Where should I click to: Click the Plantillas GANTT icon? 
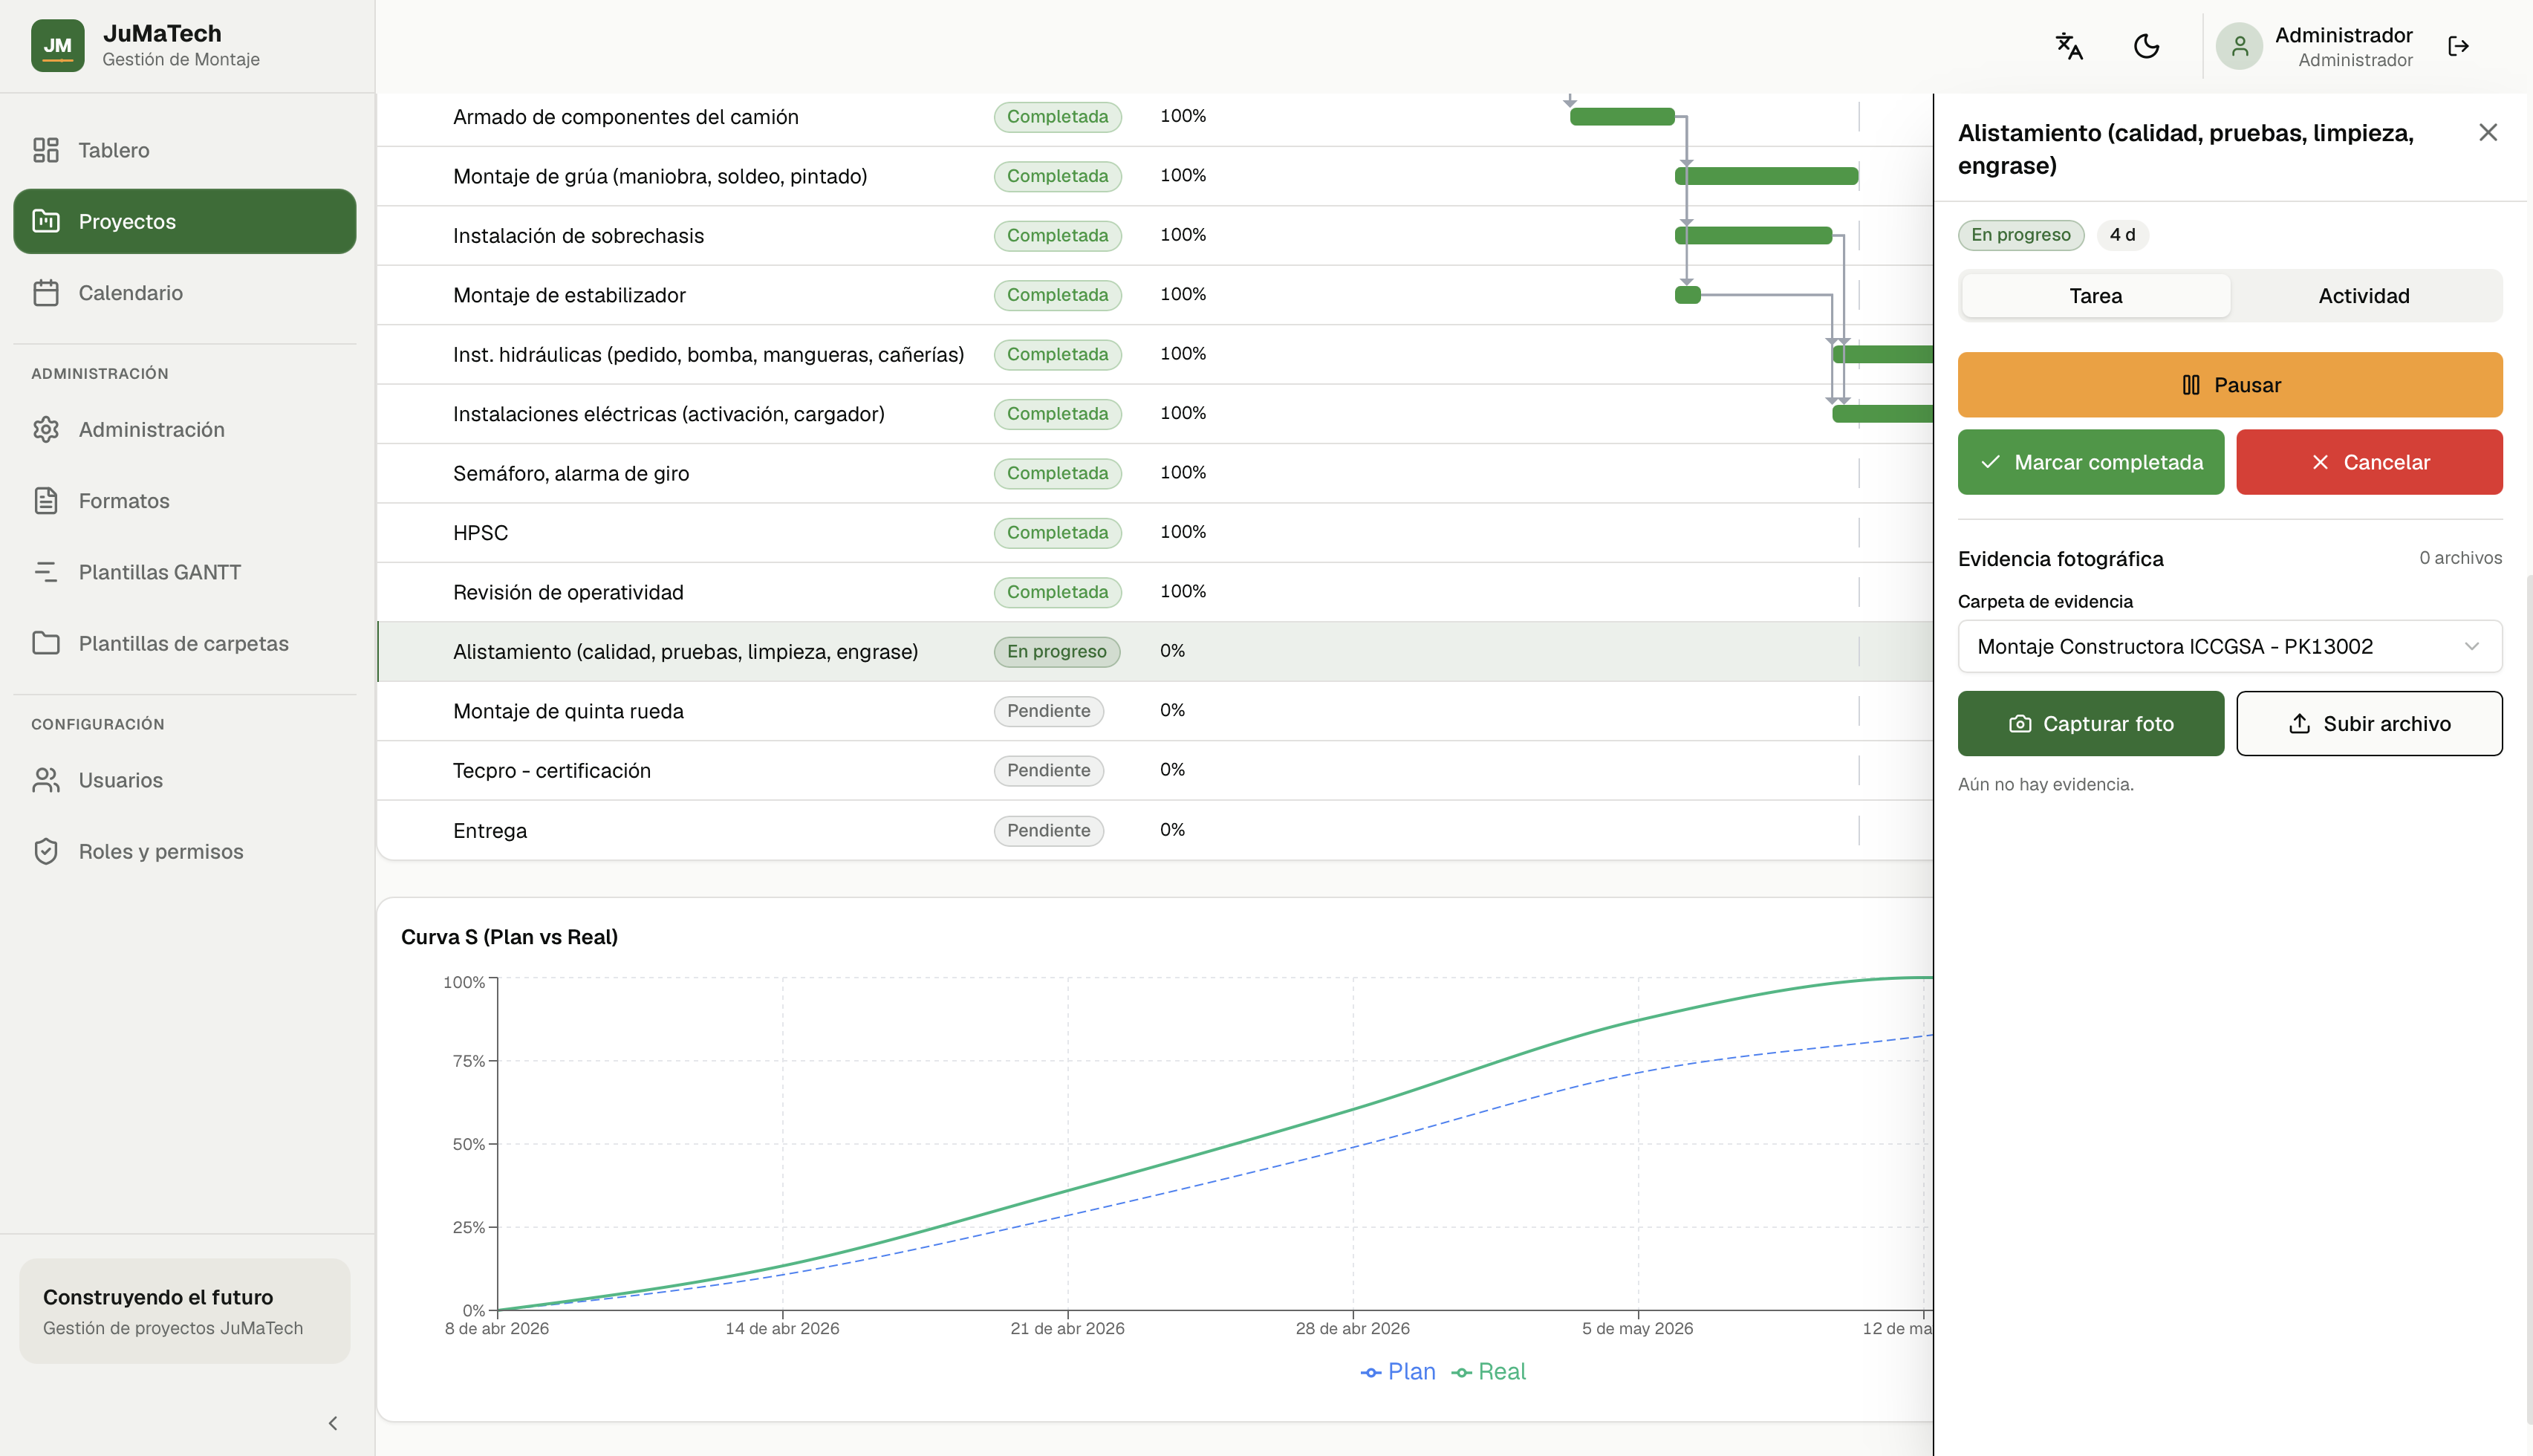(46, 572)
